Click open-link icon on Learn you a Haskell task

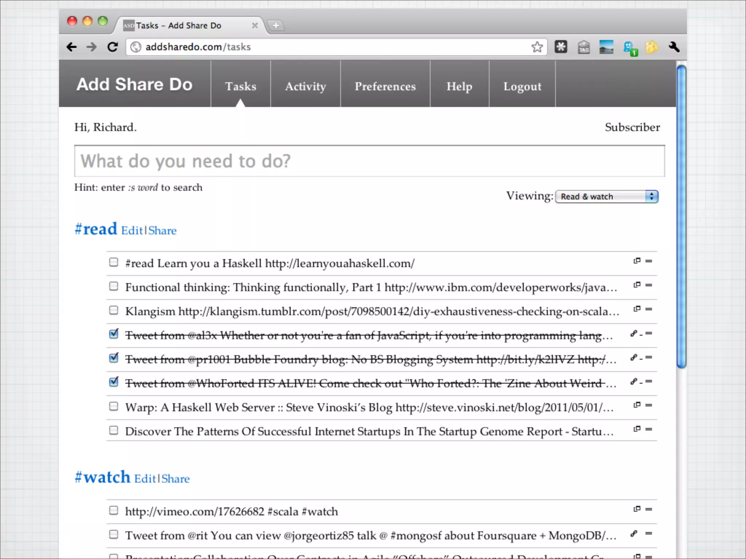click(637, 261)
